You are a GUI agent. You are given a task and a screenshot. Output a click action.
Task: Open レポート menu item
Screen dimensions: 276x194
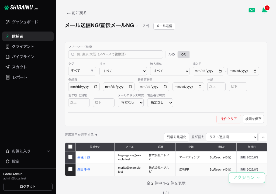click(28, 77)
